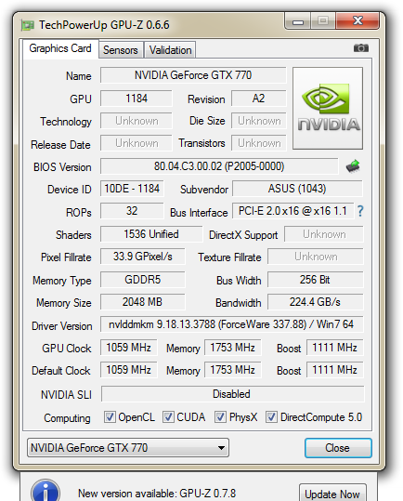Close the GPU-Z window with X

358,21
